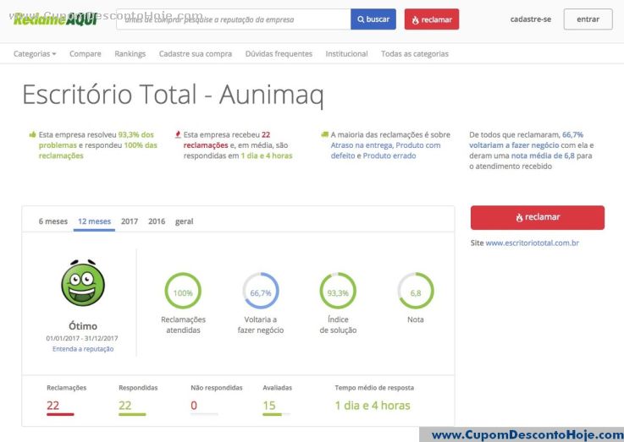Click the red reclamar button in header

tap(432, 19)
